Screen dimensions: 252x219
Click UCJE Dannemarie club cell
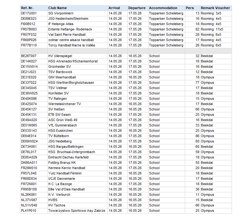tap(78, 179)
